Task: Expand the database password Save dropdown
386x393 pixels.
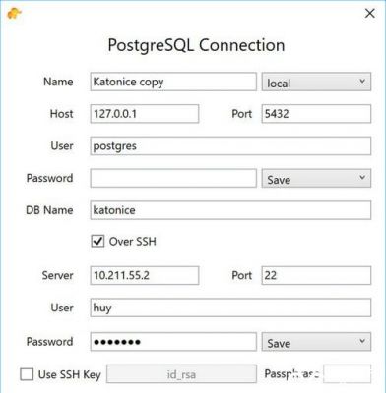Action: pyautogui.click(x=316, y=178)
